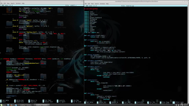Screen dimensions: 189x106
Task: Click 'File: cshell.c' nano header text
Action: 71,5
